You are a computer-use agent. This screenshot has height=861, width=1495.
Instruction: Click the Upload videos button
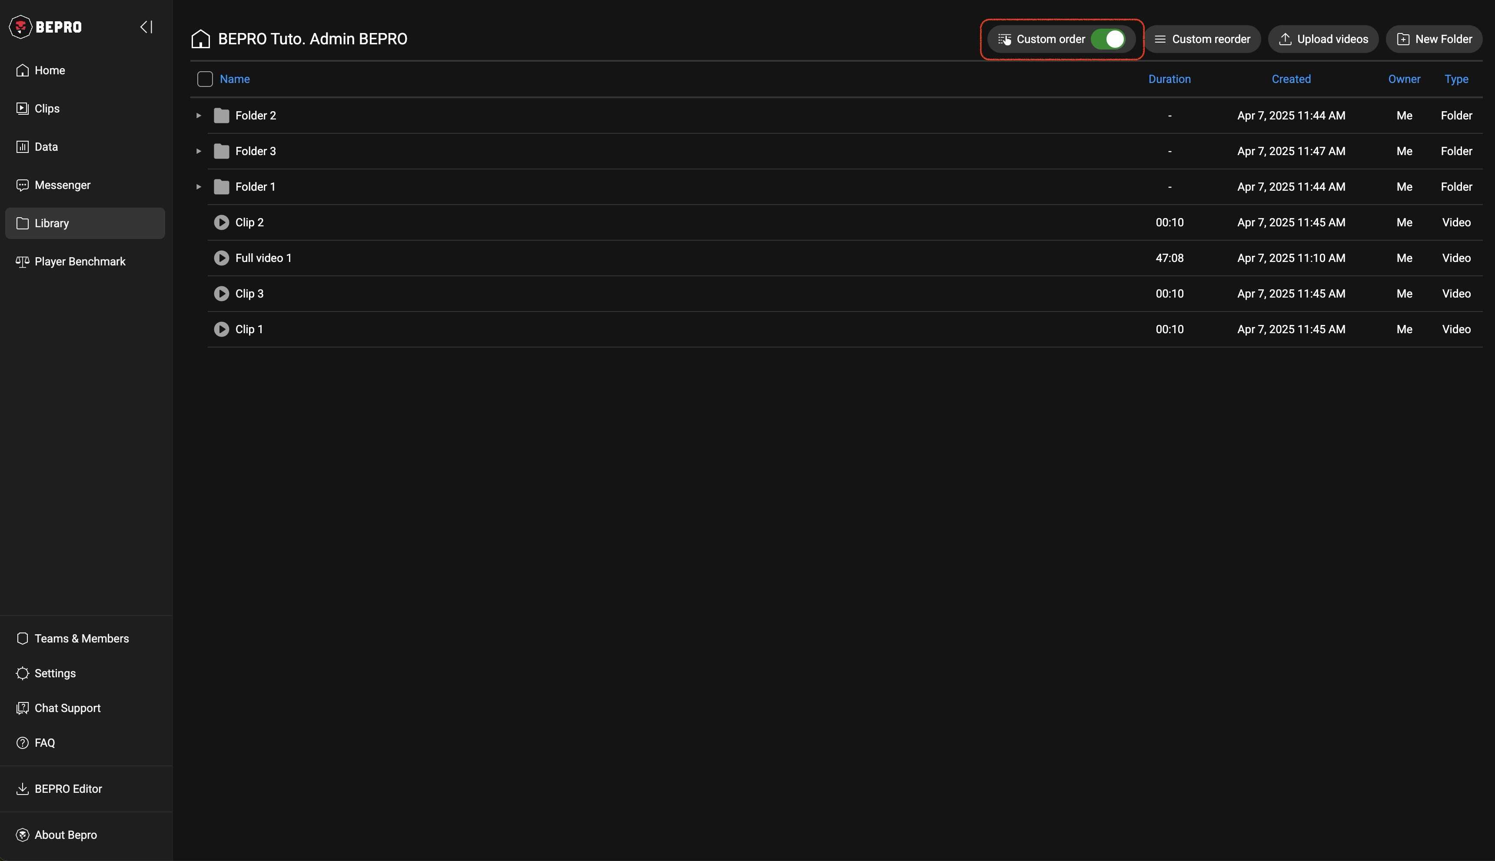pos(1323,39)
